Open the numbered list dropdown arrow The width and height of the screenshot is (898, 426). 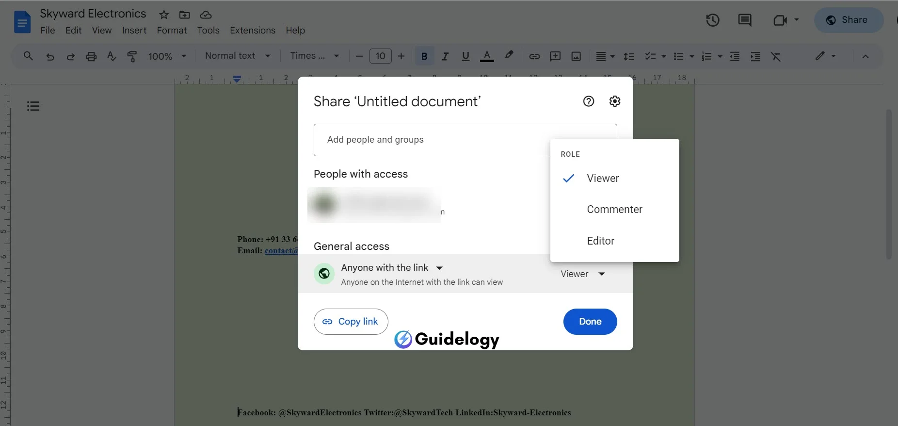(720, 57)
